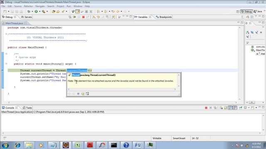Toggle Hide Fields in Outline view
This screenshot has width=266, height=149.
click(252, 32)
